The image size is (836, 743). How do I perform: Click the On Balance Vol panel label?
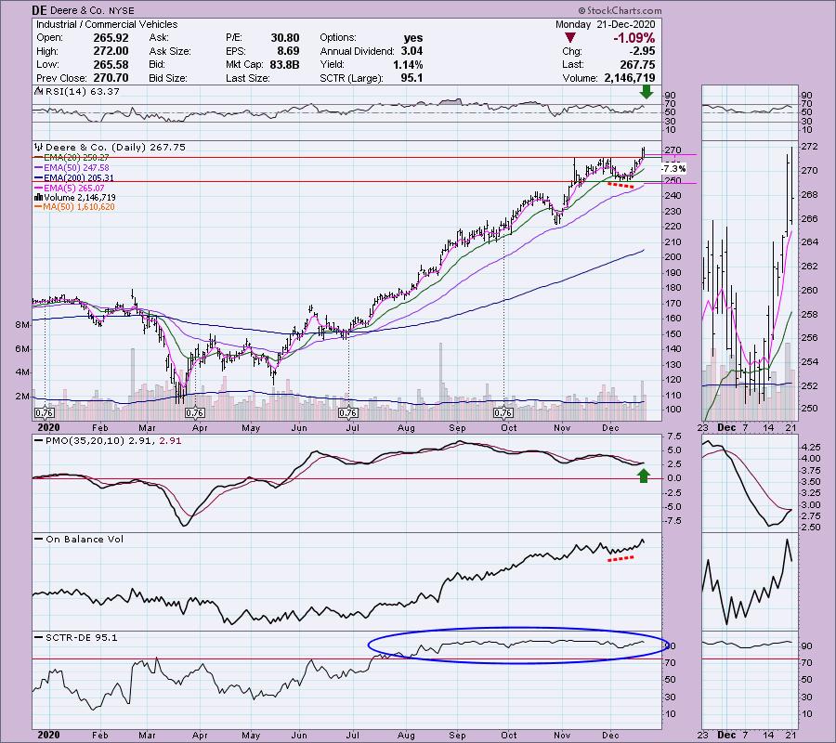(x=85, y=539)
